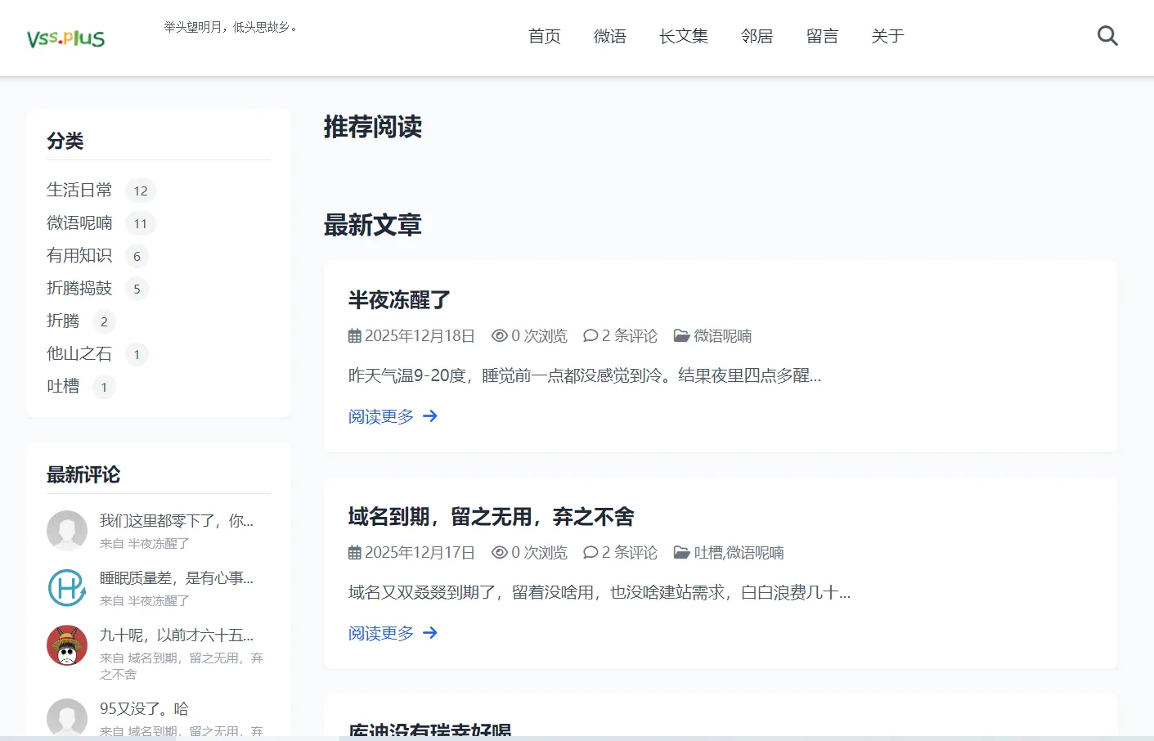
Task: Open the search with the magnifier icon
Action: (1107, 35)
